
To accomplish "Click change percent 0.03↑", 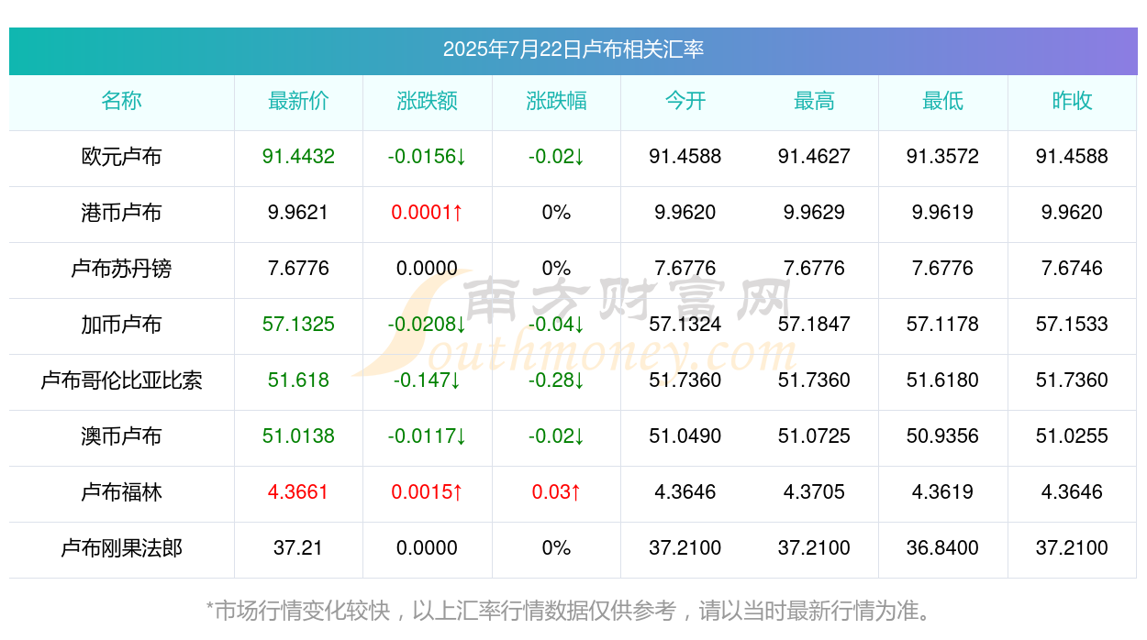I will pos(556,492).
